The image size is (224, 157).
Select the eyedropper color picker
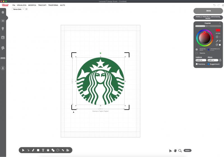217,41
